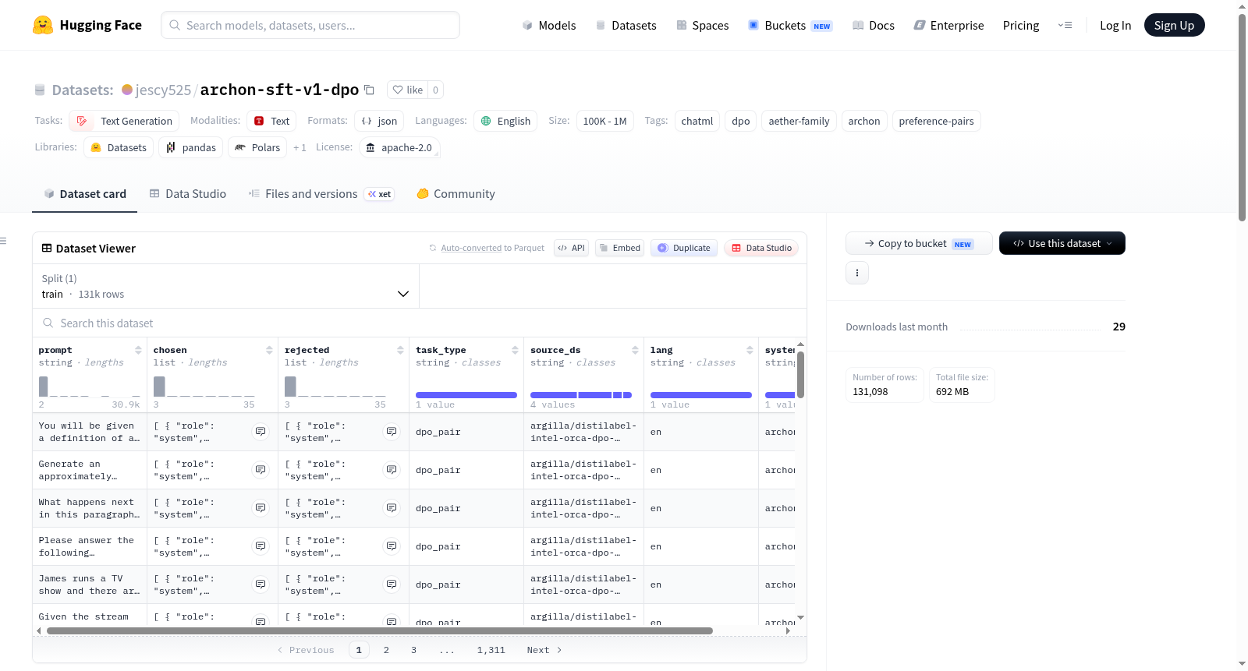
Task: Click the Duplicate button
Action: [684, 248]
